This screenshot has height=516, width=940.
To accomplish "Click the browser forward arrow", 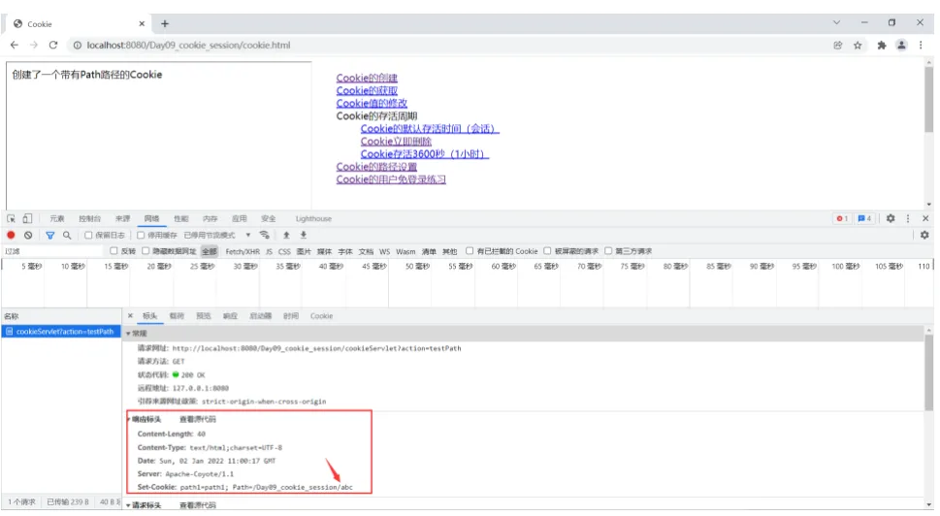I will coord(34,45).
